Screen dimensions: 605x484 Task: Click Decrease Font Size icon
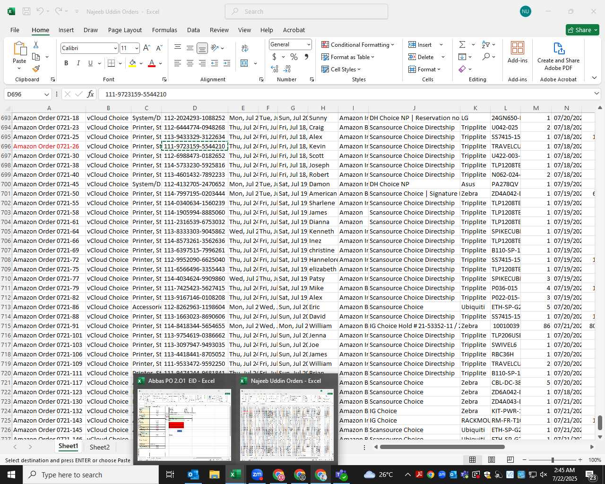(159, 48)
